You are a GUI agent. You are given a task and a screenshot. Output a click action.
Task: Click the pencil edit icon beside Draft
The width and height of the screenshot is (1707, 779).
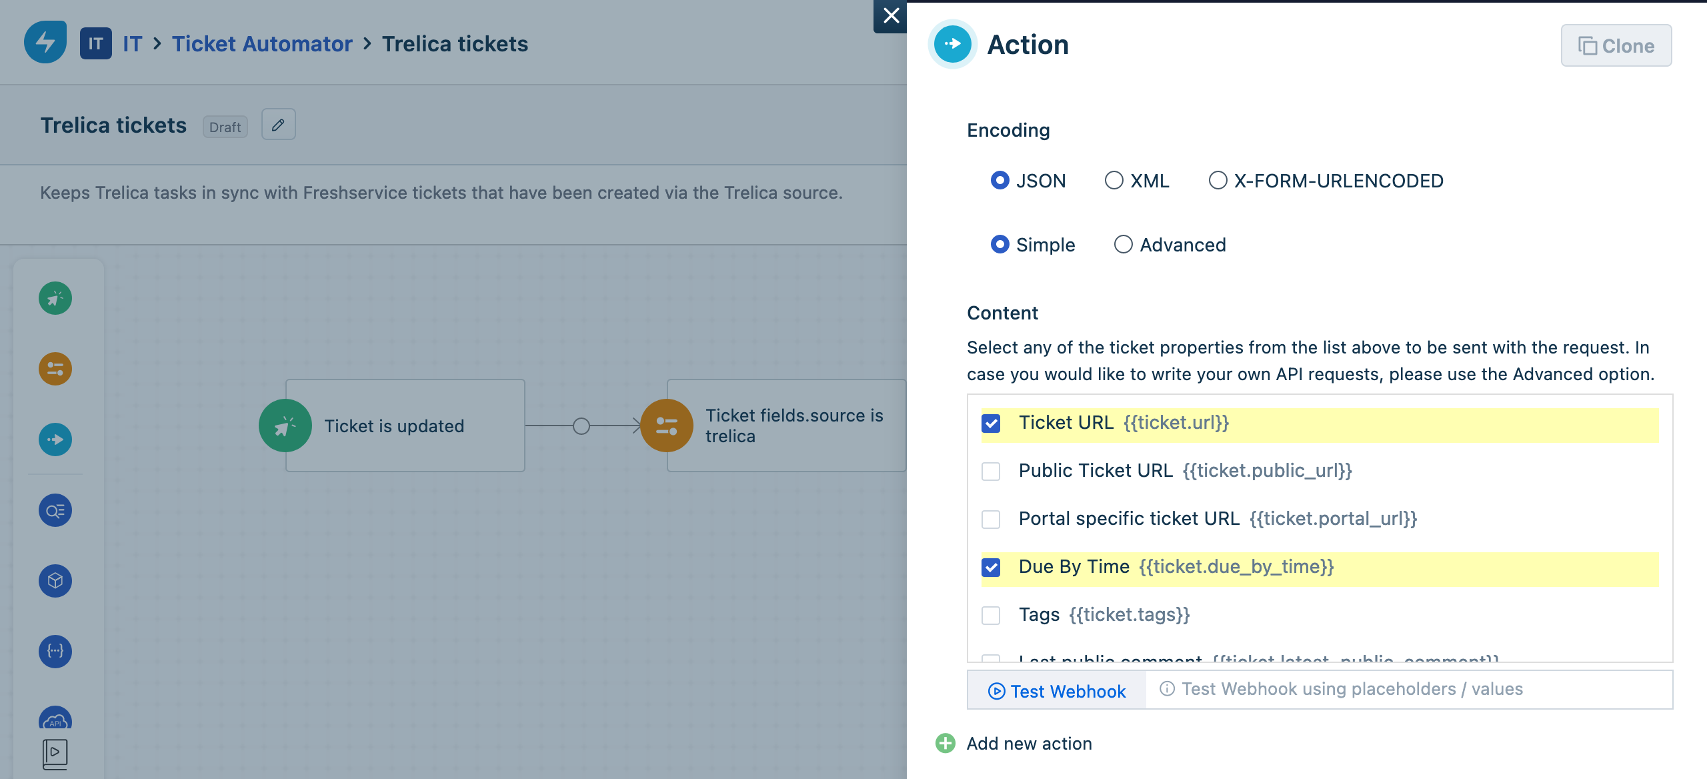tap(279, 125)
